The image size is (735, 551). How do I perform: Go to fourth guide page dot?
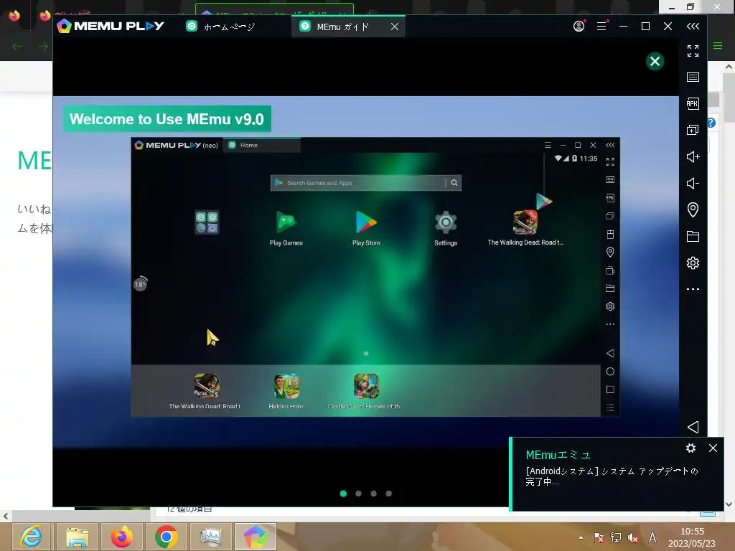[388, 494]
